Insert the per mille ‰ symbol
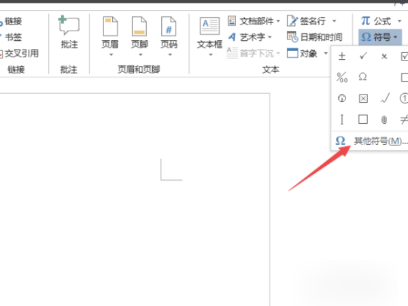Viewport: 408px width, 306px height. pos(342,78)
